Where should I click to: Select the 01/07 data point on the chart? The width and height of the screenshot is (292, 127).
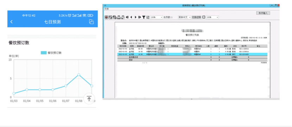click(x=66, y=86)
